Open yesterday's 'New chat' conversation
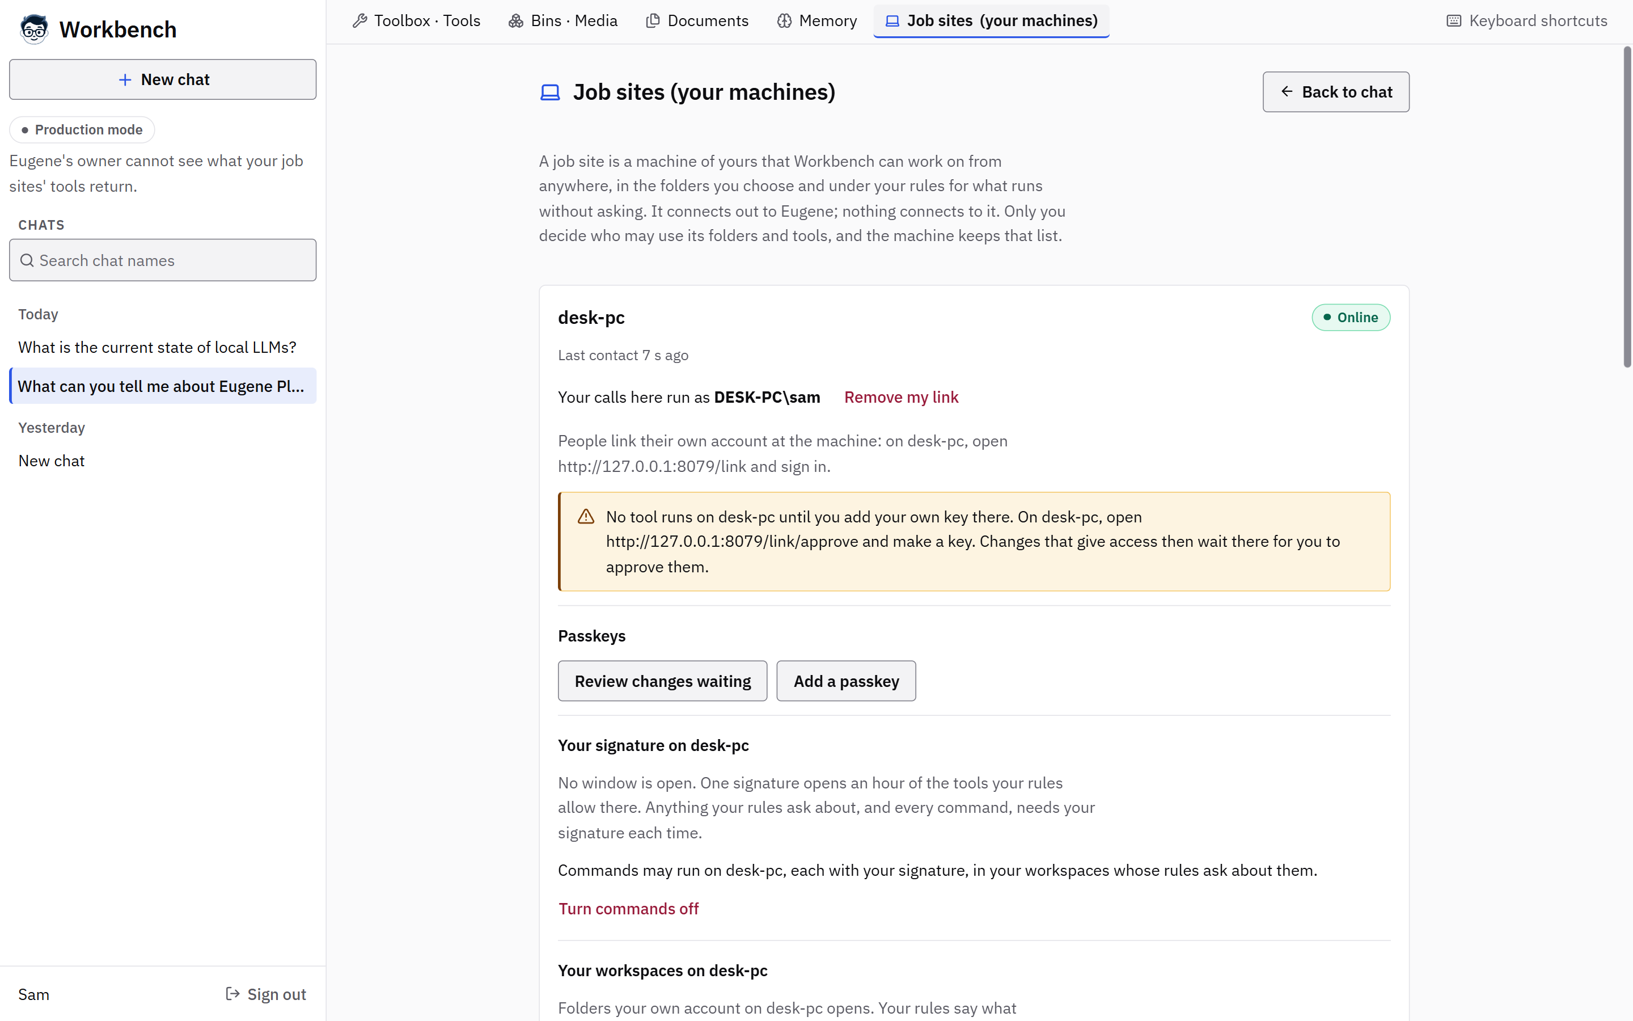The width and height of the screenshot is (1633, 1021). tap(163, 461)
